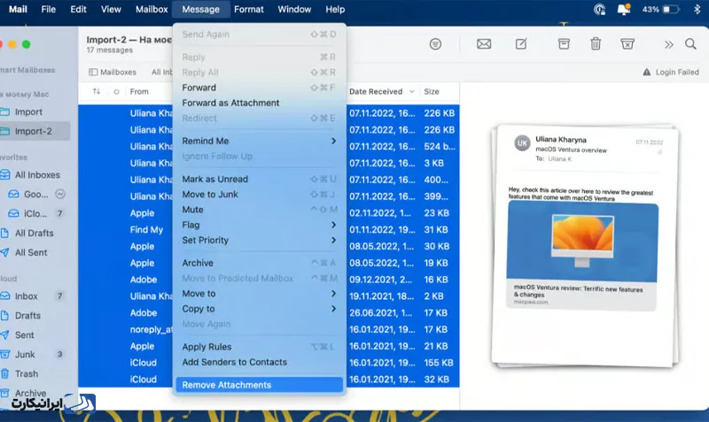
Task: Select the Apple message sized 23 KB
Action: point(269,213)
